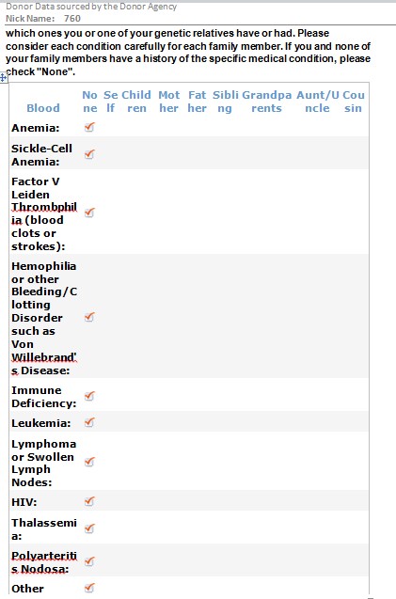Screen dimensions: 396x599
Task: Click the table move handle icon
Action: click(4, 78)
